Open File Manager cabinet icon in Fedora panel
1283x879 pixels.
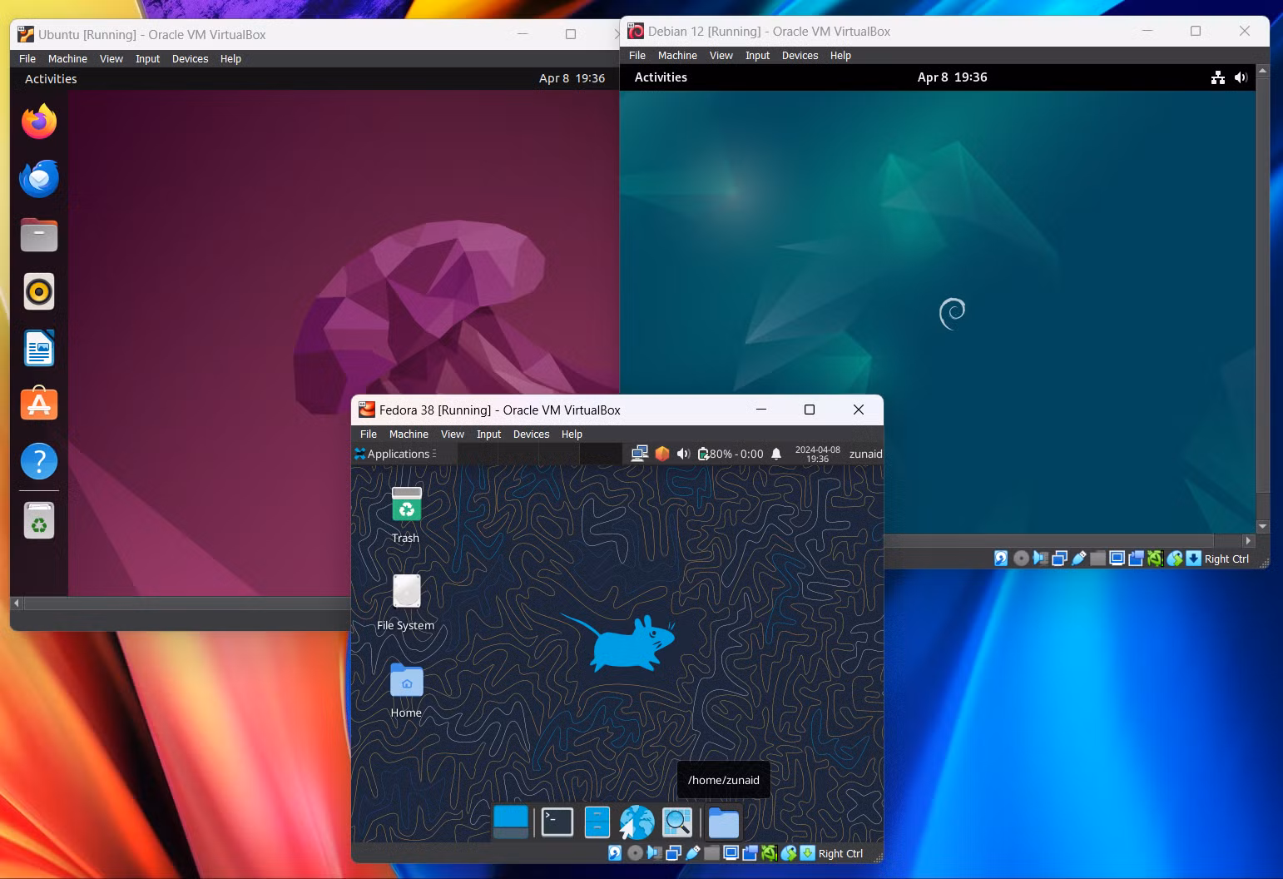pos(597,822)
